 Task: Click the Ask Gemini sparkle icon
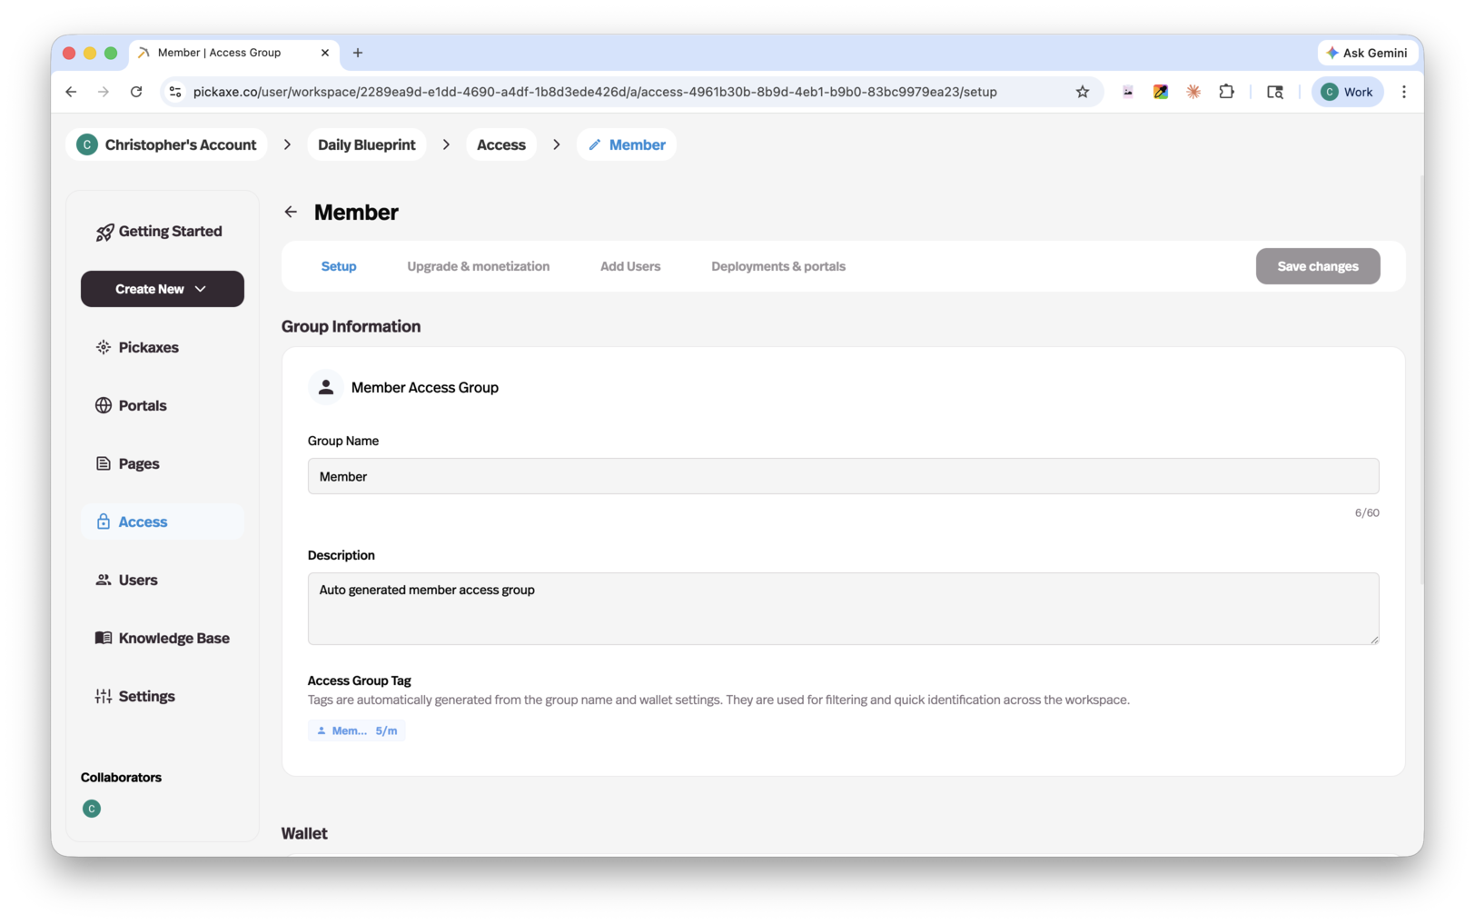coord(1332,53)
